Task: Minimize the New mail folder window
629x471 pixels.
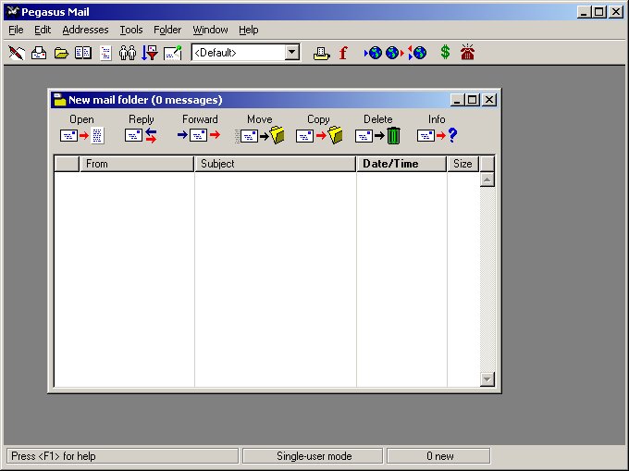Action: click(x=458, y=100)
